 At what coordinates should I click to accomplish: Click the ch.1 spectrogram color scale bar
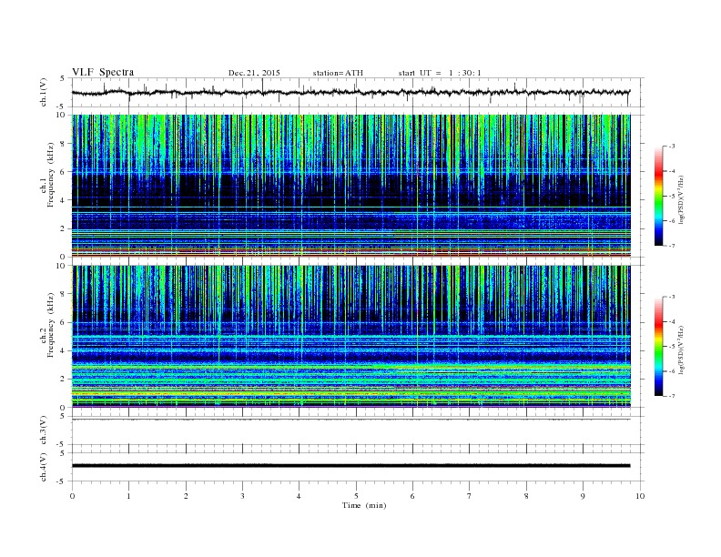tap(659, 196)
